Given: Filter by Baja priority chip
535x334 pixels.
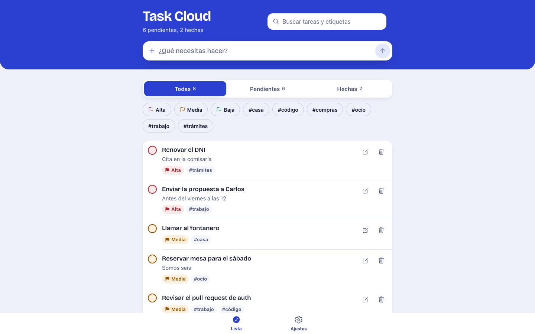Looking at the screenshot, I should [225, 109].
